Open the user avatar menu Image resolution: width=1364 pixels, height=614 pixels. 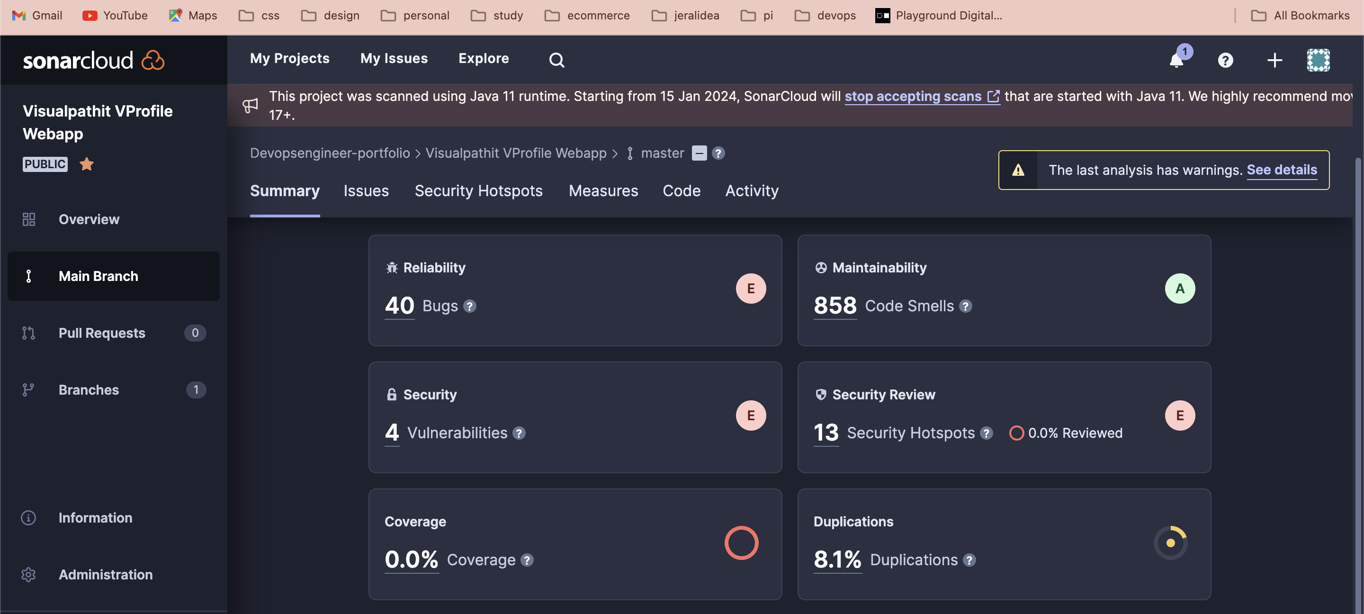click(1318, 60)
